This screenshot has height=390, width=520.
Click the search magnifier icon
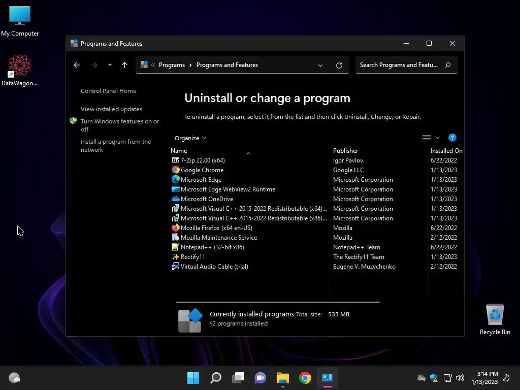(x=448, y=65)
